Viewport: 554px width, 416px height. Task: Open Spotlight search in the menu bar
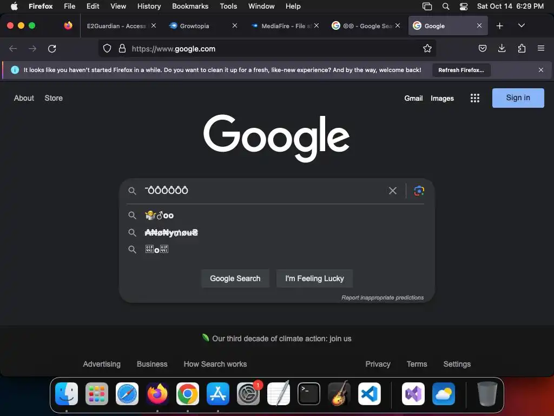(446, 6)
